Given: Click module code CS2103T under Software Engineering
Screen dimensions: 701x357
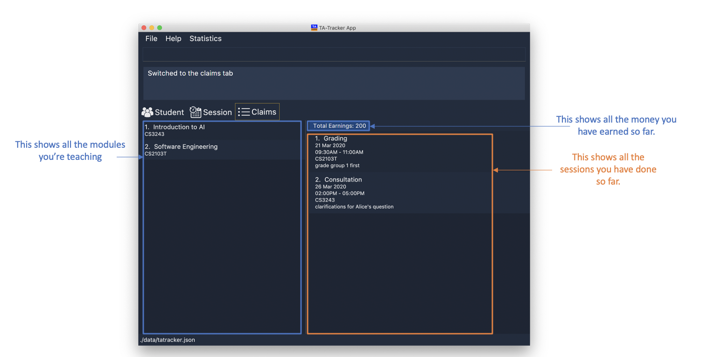Looking at the screenshot, I should 156,154.
